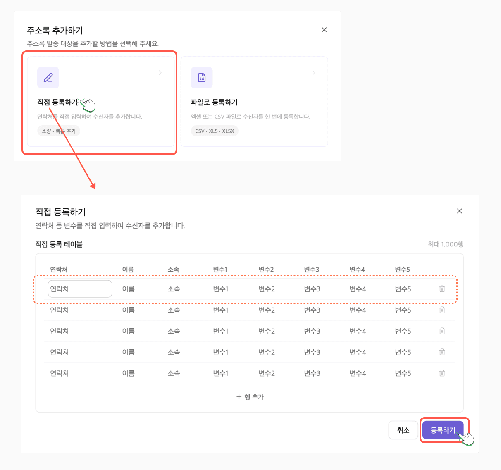This screenshot has height=470, width=501.
Task: Click the 이름 cell in first row
Action: pyautogui.click(x=128, y=289)
